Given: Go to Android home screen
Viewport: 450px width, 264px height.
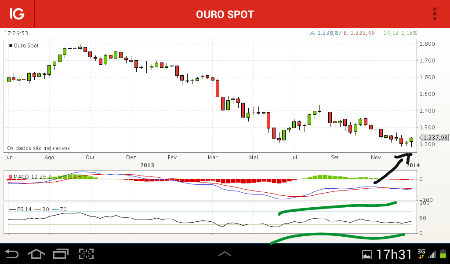Looking at the screenshot, I should click(x=36, y=254).
